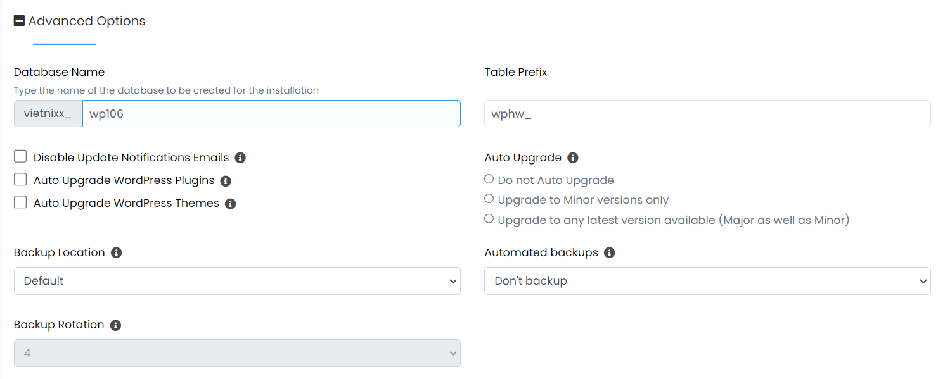The height and width of the screenshot is (379, 938).
Task: Click info icon beside Disable Update Notifications Emails
Action: point(240,158)
